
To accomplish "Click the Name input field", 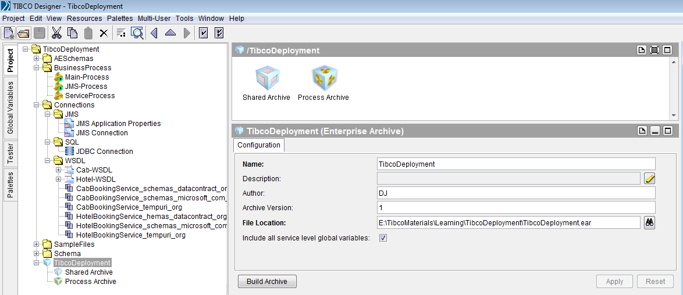I will pyautogui.click(x=516, y=164).
